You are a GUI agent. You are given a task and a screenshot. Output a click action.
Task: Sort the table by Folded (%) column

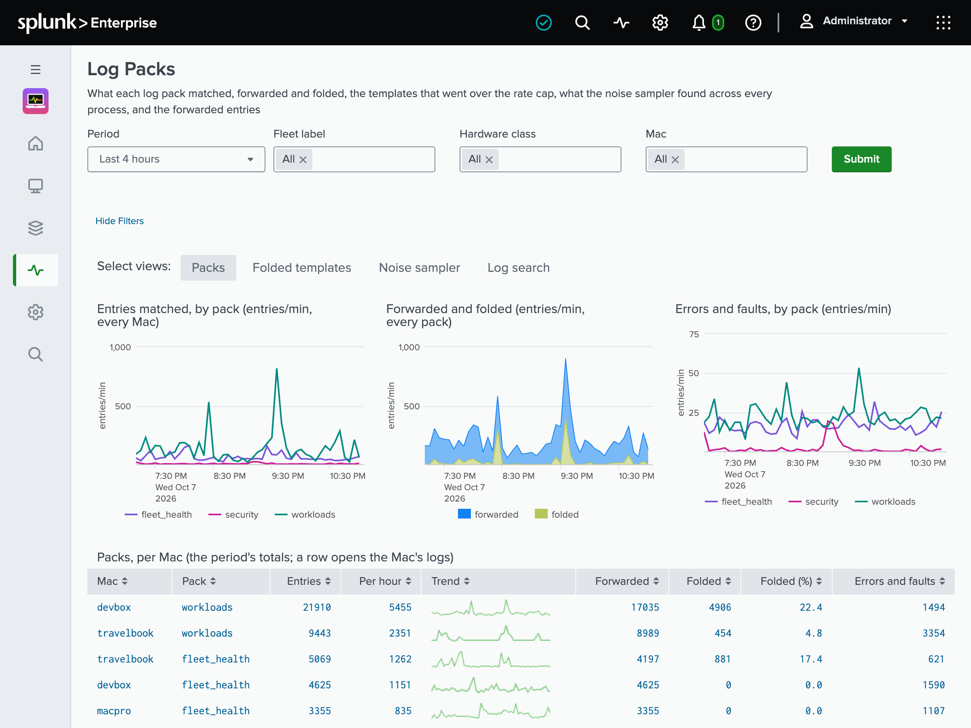pos(791,581)
